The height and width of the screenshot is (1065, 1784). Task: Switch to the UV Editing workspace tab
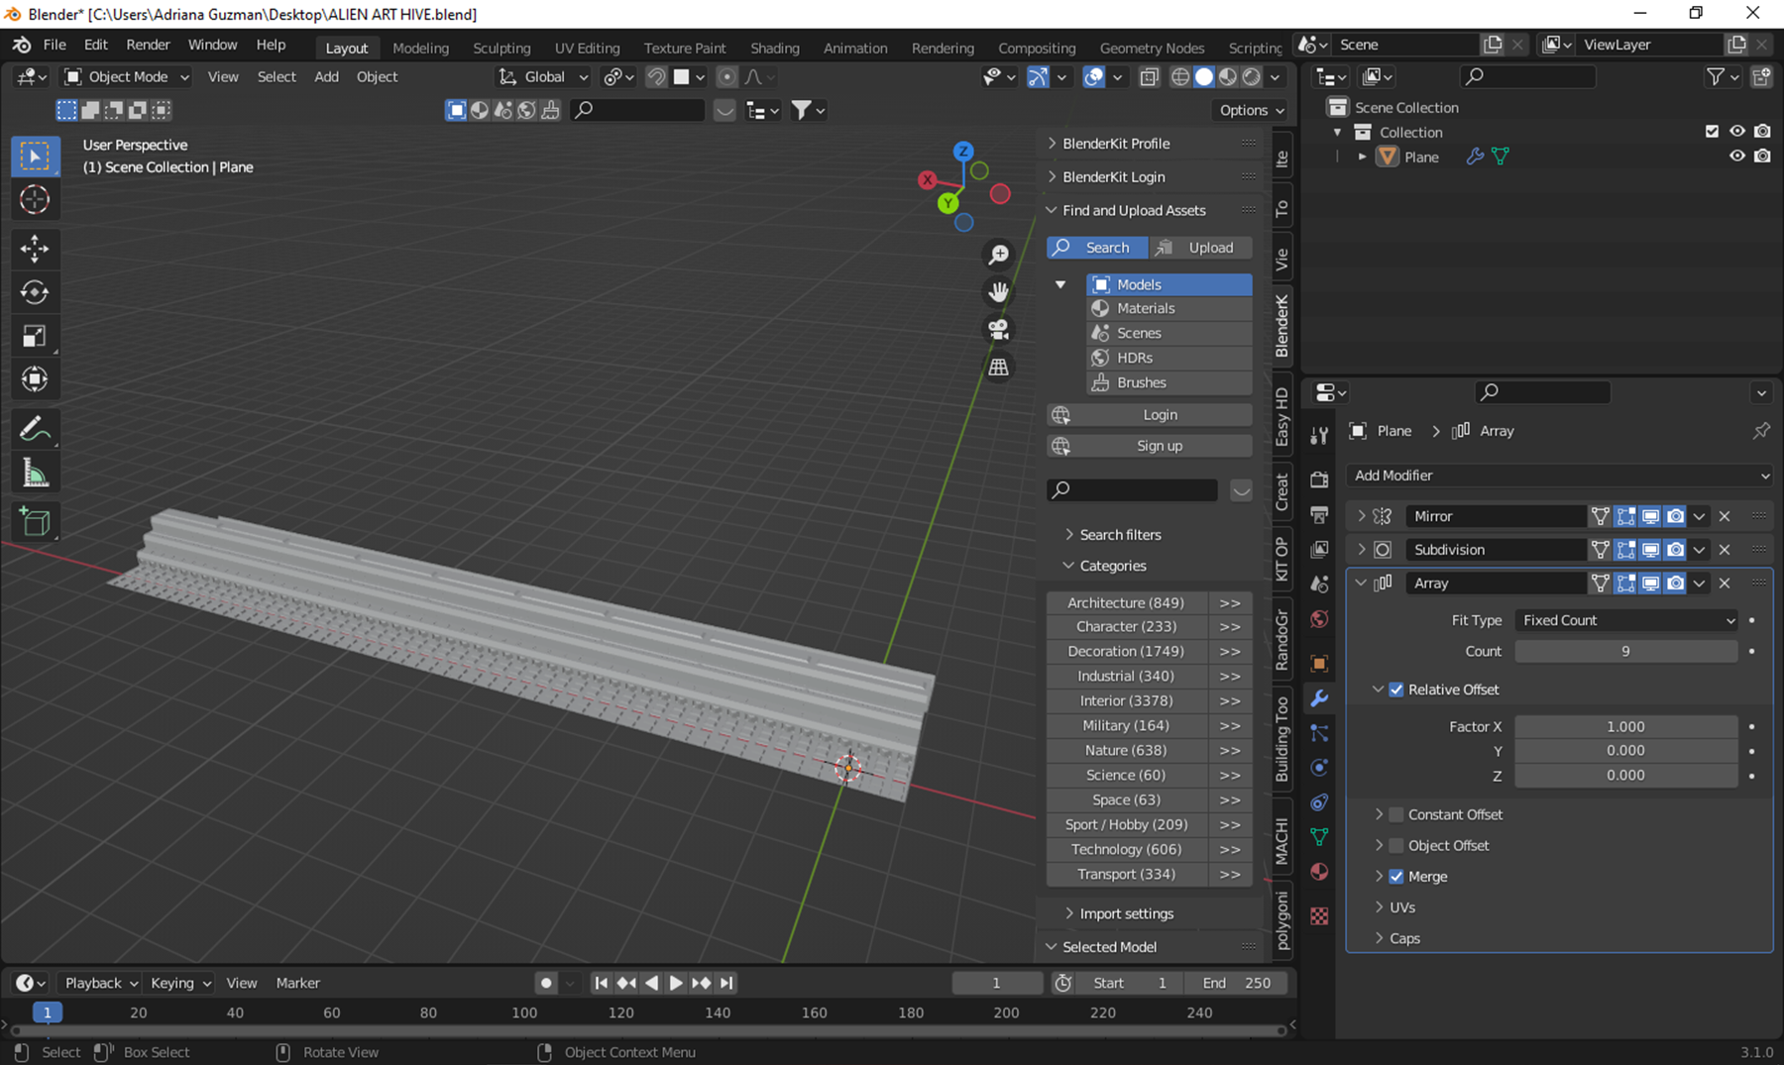(587, 48)
